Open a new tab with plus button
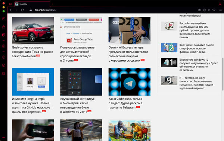The width and height of the screenshot is (224, 141). [53, 4]
